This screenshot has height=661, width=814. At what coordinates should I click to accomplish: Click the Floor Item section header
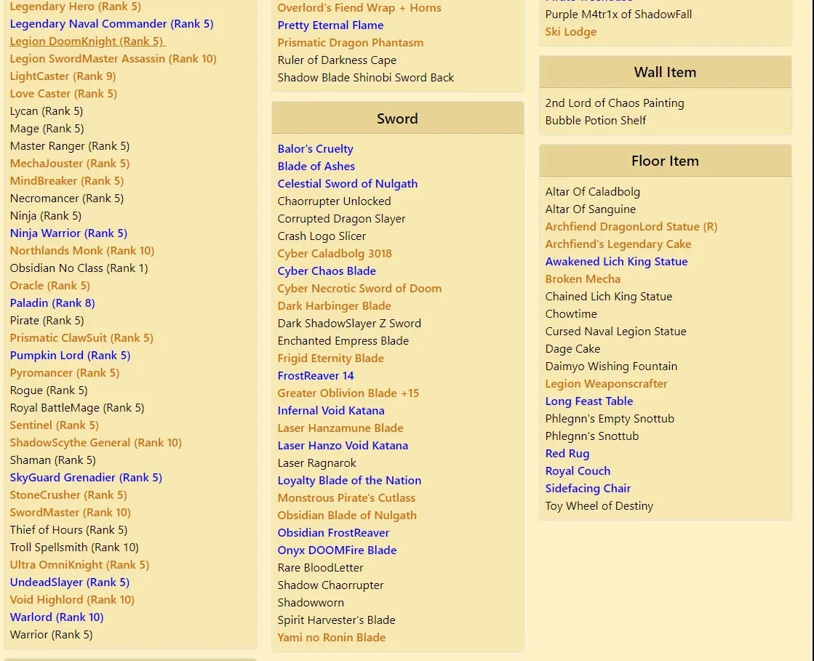[x=666, y=161]
